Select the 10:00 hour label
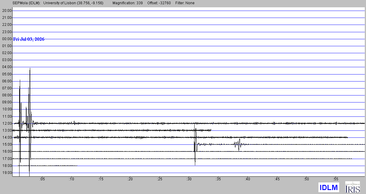 tap(7, 109)
